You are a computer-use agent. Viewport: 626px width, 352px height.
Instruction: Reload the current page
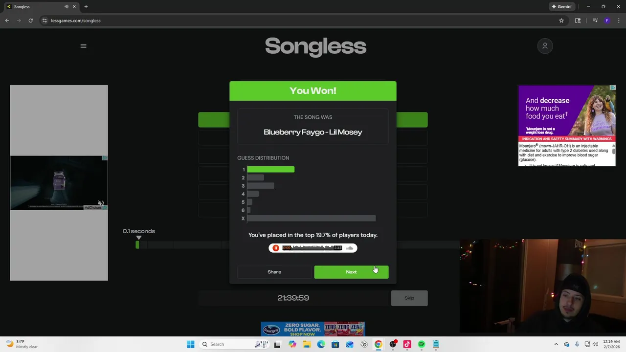coord(30,21)
